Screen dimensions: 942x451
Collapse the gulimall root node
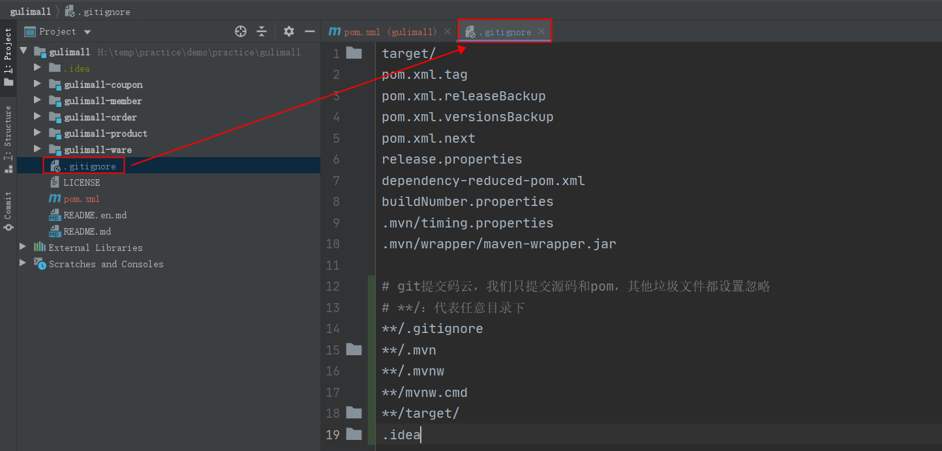[23, 51]
